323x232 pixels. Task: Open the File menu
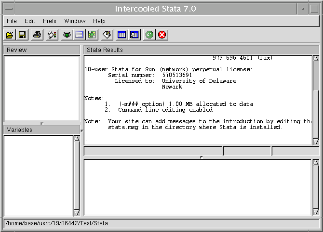coord(12,21)
